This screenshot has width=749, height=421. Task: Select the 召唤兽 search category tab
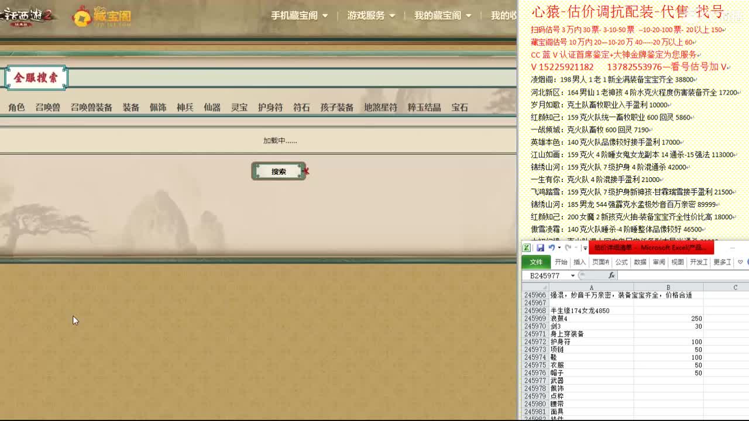[48, 108]
